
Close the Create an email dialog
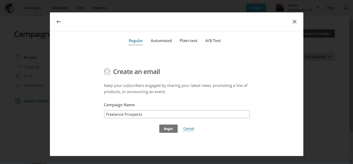[x=295, y=22]
